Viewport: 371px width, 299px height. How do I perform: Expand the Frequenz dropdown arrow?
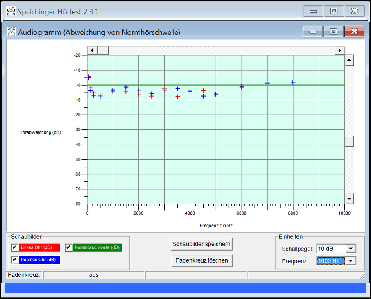tap(351, 261)
